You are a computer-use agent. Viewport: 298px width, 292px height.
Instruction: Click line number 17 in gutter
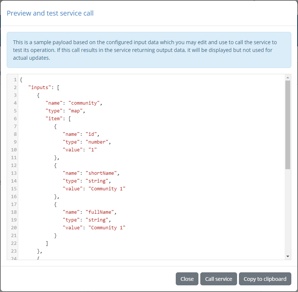click(14, 204)
